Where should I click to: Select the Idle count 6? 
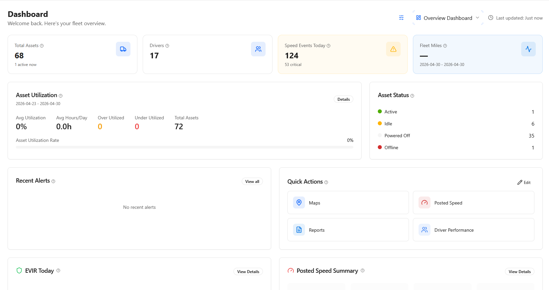pos(533,124)
